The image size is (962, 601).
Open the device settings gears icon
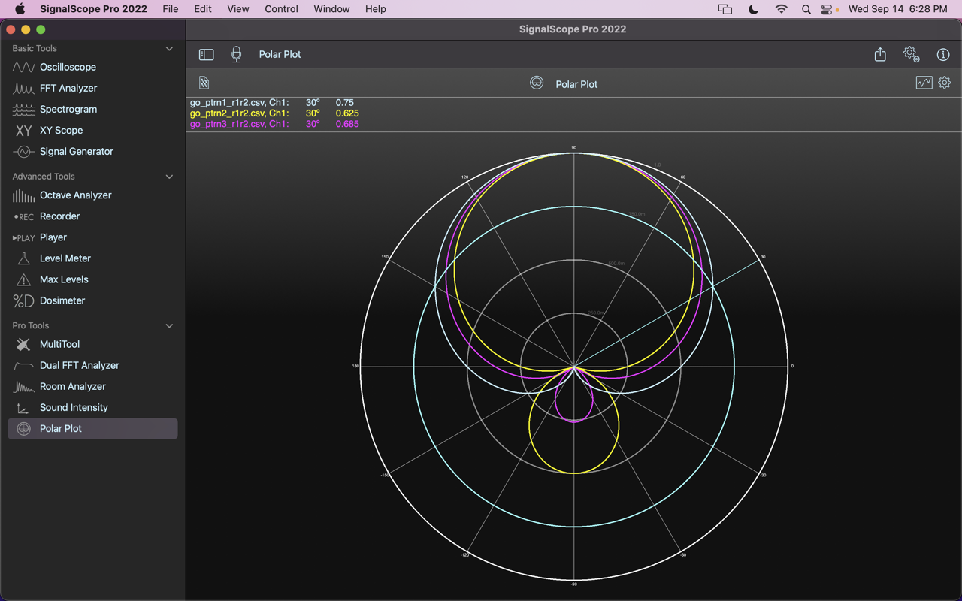[x=911, y=54]
